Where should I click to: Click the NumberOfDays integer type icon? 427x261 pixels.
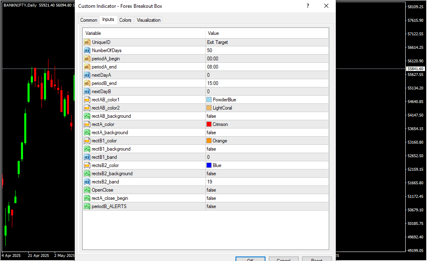point(87,50)
